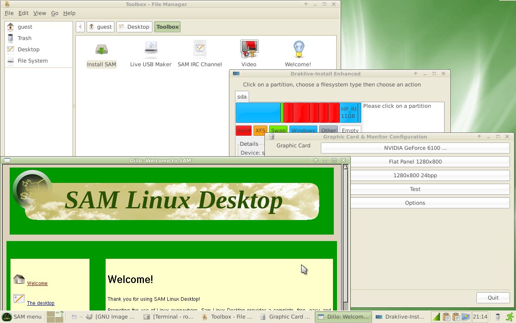Click the NVIDIA GeForce 6100 graphic card button
This screenshot has height=323, width=516.
click(x=415, y=148)
